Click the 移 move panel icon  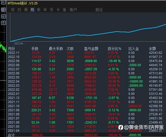(3, 10)
